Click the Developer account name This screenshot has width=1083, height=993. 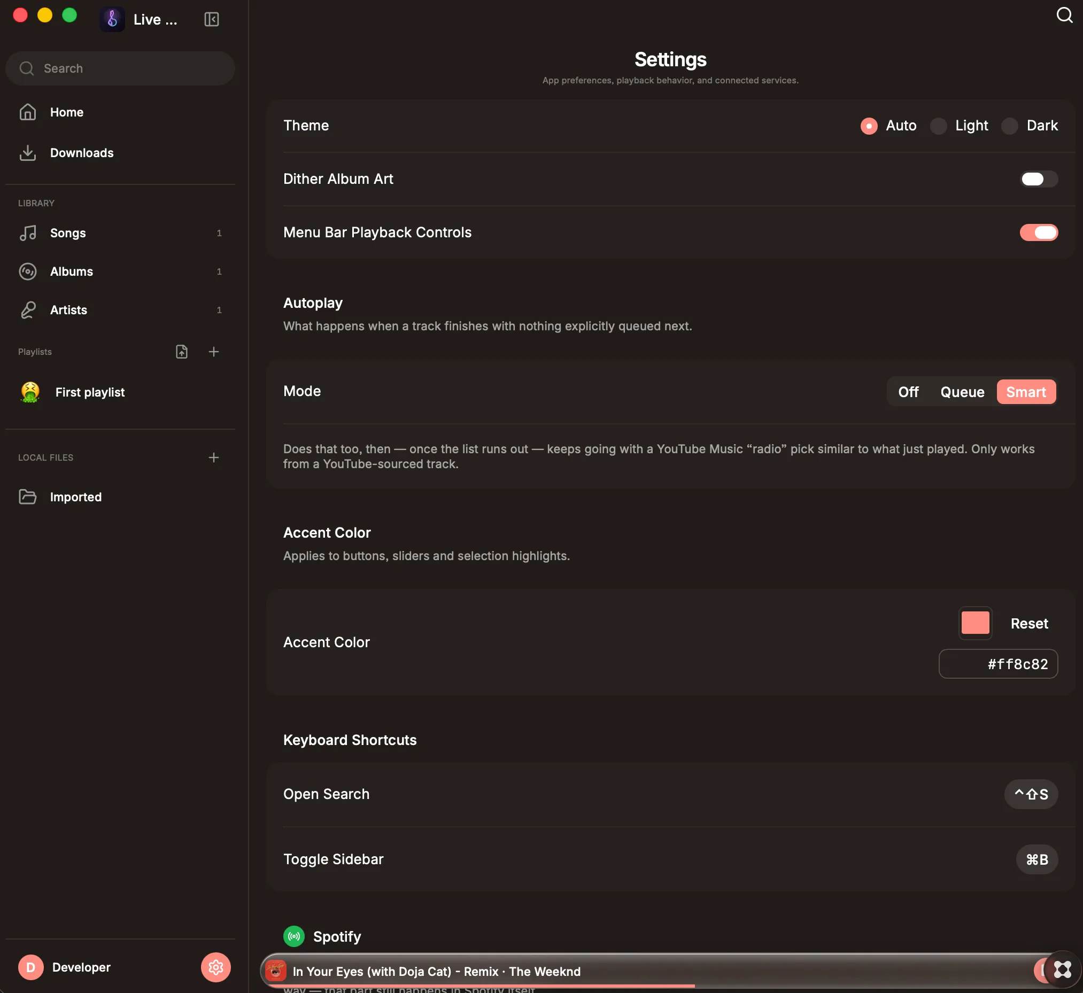(81, 968)
